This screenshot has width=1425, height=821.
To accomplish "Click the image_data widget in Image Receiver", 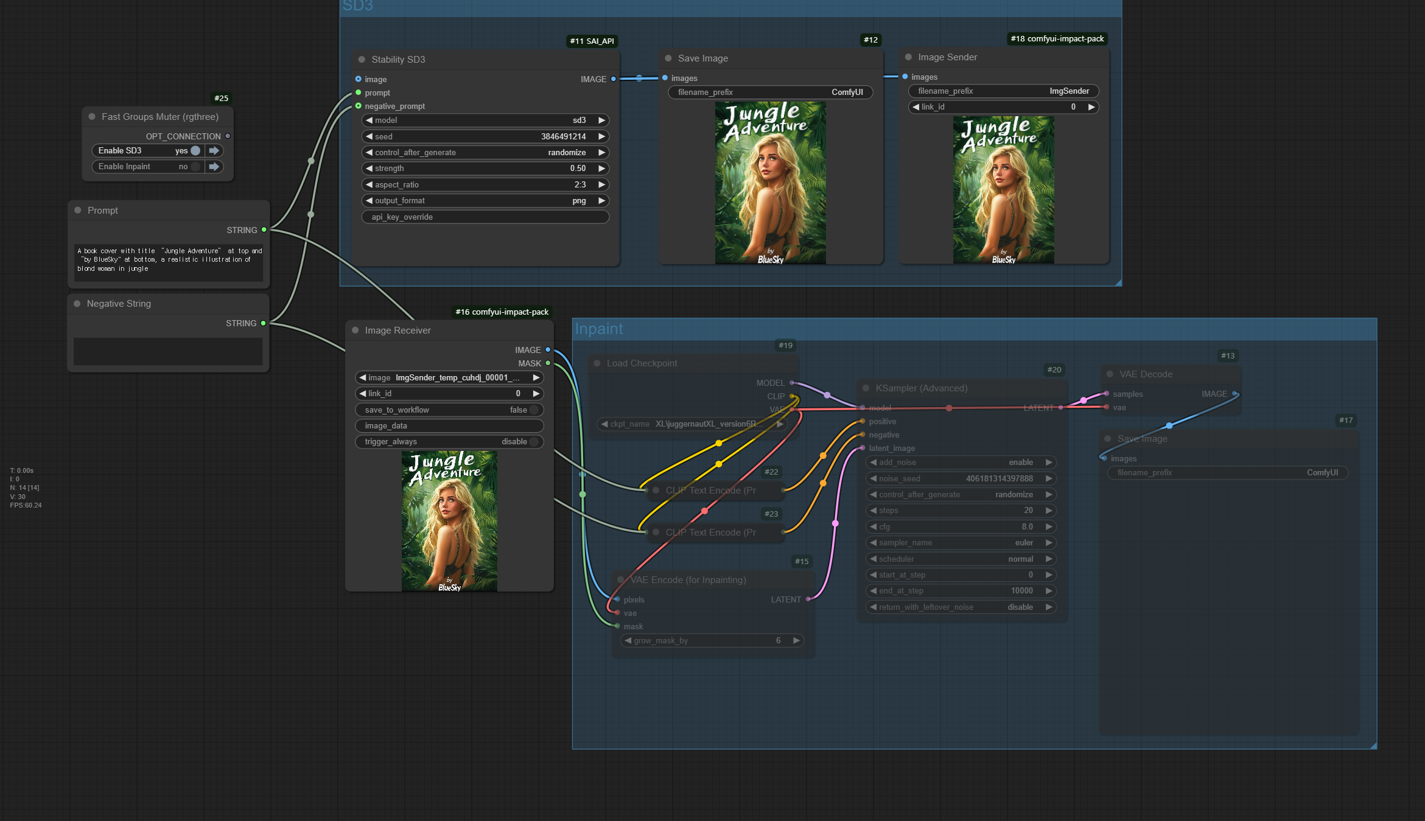I will 449,426.
